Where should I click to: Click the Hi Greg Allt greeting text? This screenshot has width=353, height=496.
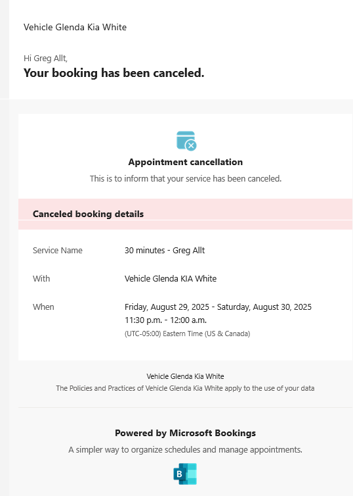point(45,58)
